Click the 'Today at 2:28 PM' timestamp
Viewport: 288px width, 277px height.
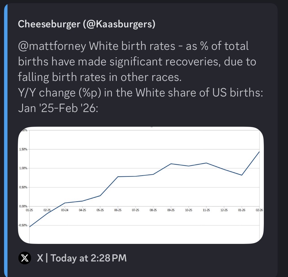pos(88,258)
